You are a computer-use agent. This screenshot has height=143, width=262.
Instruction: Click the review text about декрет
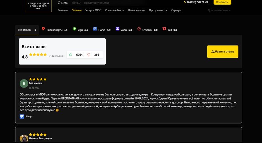(128, 102)
